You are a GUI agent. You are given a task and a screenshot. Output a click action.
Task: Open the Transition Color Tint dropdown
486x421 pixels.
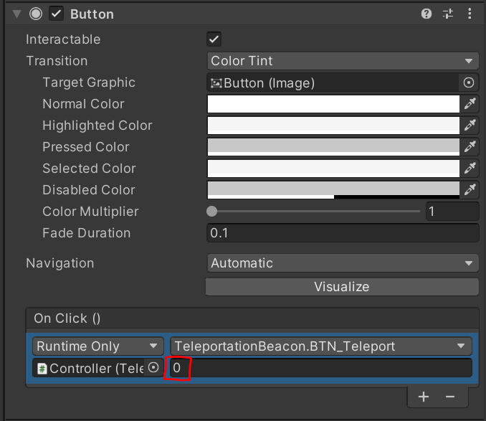[x=343, y=61]
